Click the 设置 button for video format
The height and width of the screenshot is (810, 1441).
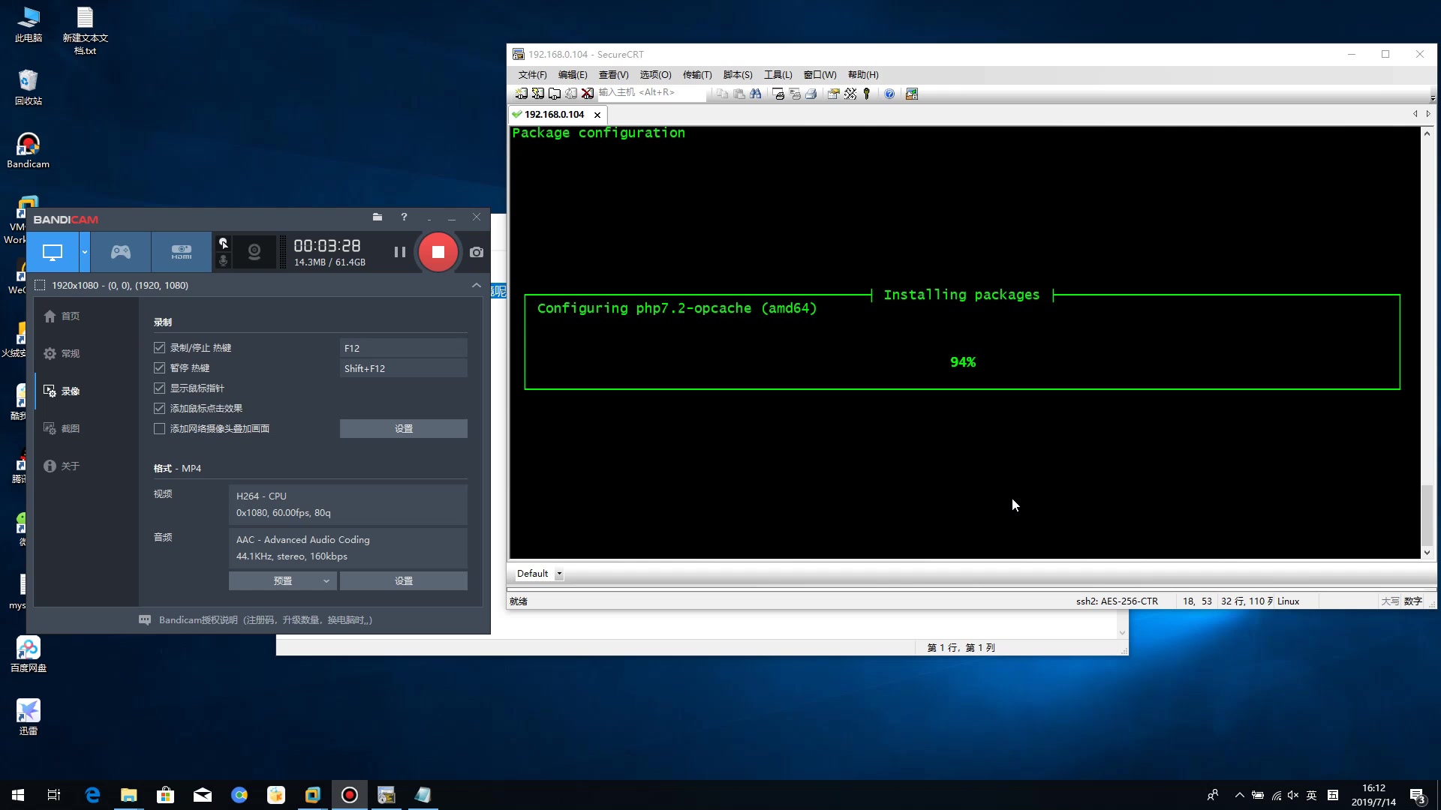point(403,580)
